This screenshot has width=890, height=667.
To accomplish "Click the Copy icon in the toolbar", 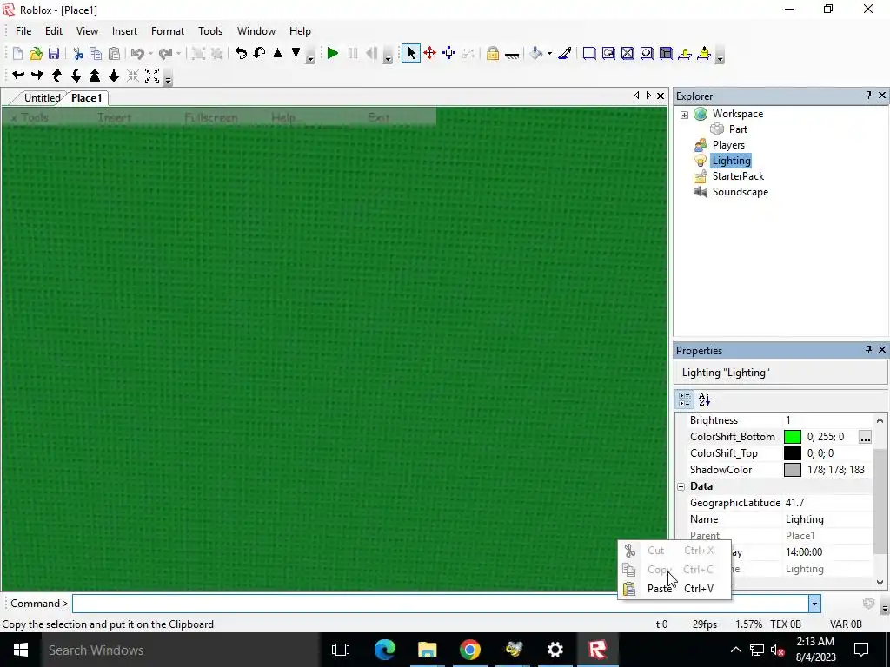I will click(96, 53).
